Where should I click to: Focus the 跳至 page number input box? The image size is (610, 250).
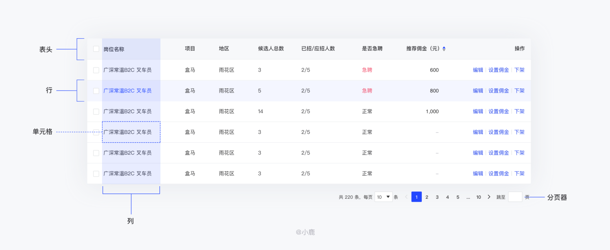pyautogui.click(x=515, y=197)
